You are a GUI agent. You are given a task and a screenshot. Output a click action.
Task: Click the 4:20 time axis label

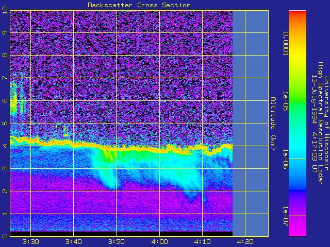[245, 242]
